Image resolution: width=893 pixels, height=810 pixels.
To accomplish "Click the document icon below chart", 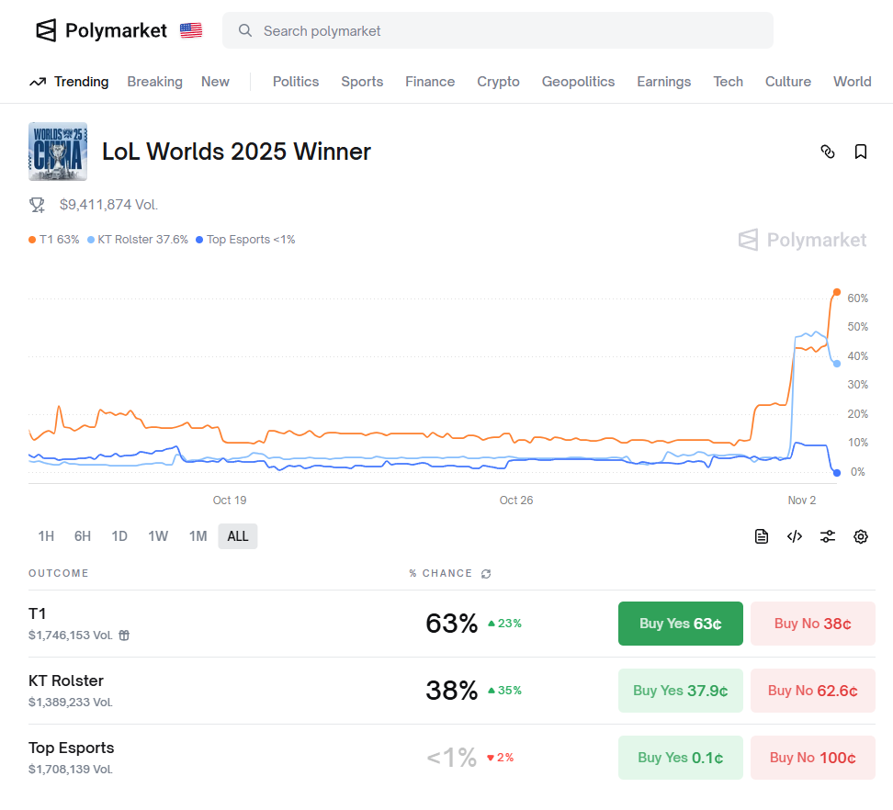I will [762, 536].
